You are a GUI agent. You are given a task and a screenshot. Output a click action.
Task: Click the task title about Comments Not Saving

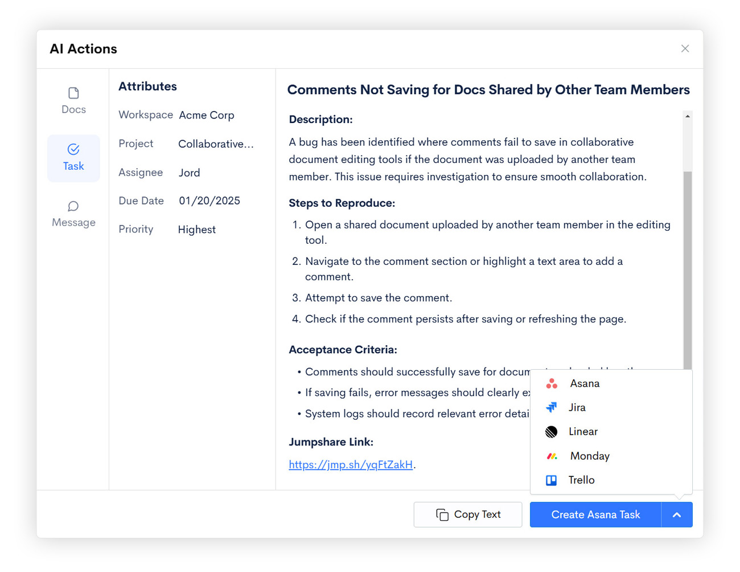pos(488,90)
